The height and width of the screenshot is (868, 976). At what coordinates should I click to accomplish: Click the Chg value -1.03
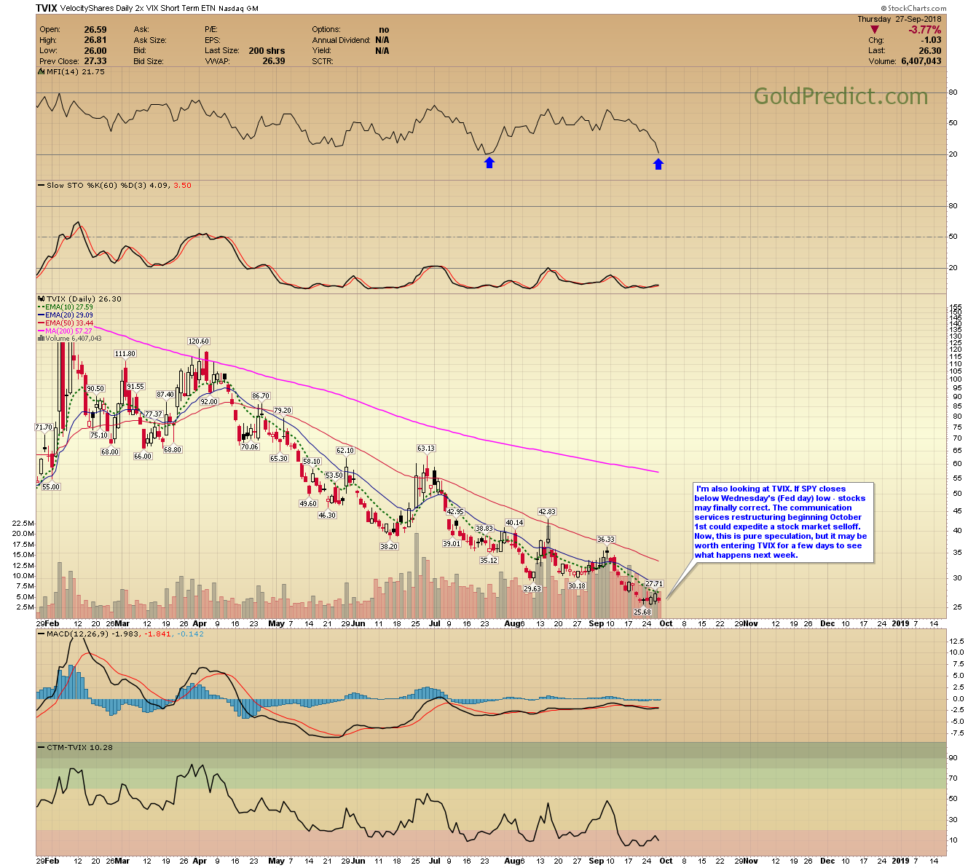coord(932,40)
